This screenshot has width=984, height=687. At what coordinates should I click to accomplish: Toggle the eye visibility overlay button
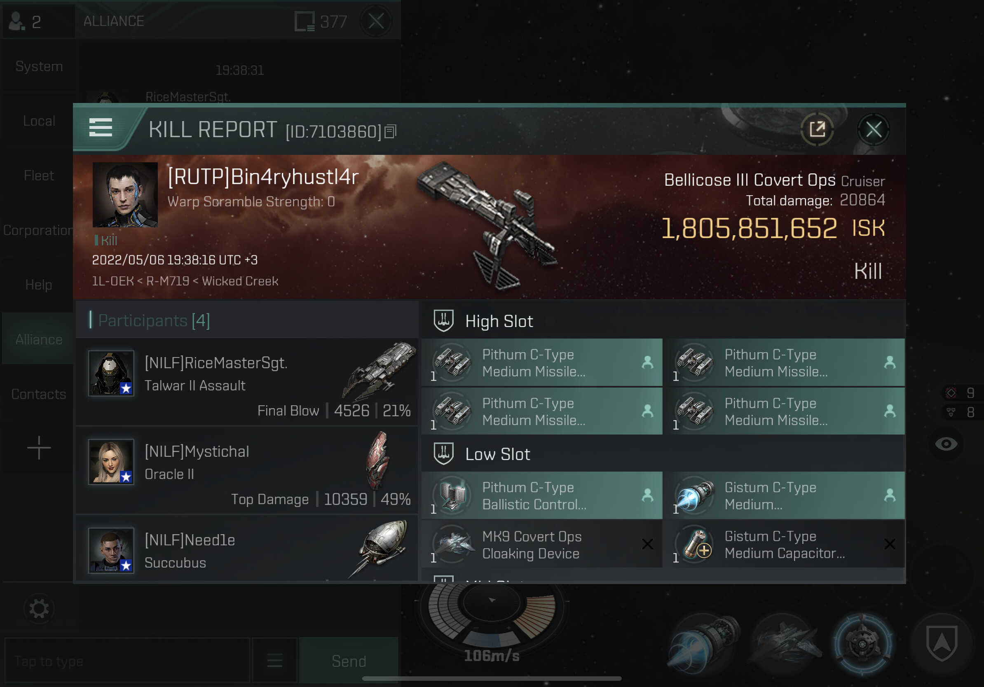click(x=946, y=444)
